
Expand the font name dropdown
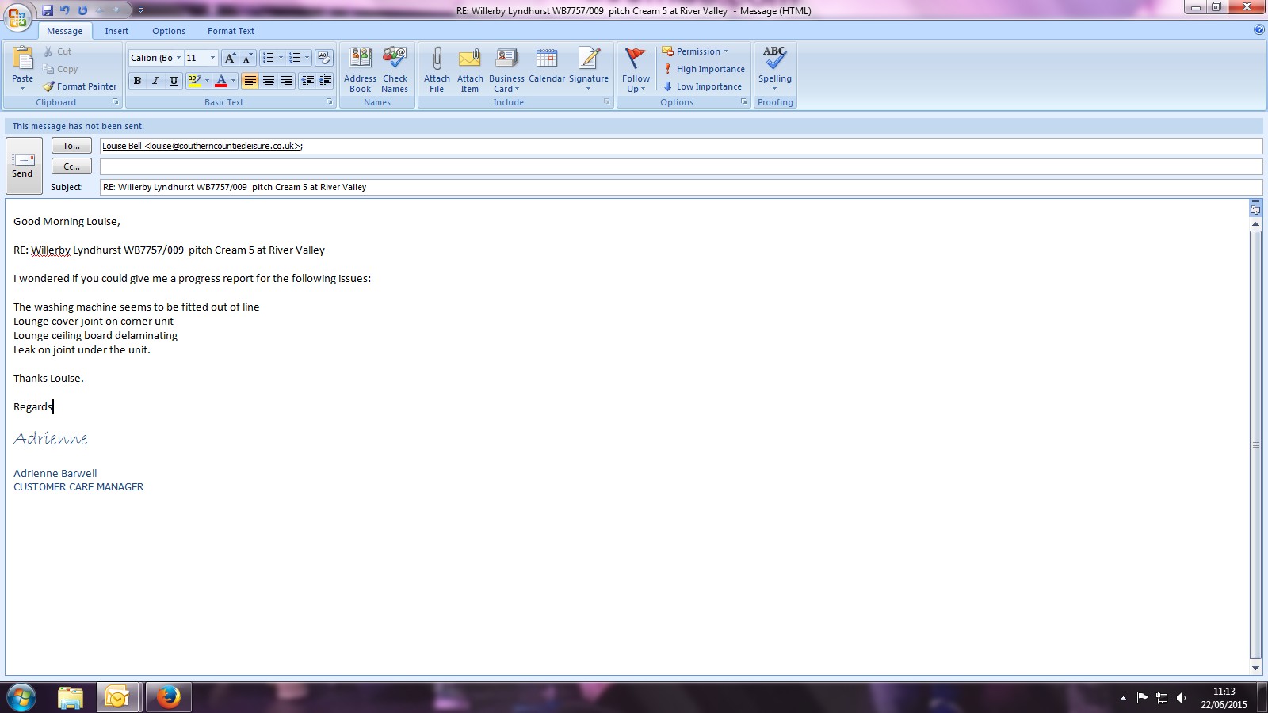tap(178, 58)
